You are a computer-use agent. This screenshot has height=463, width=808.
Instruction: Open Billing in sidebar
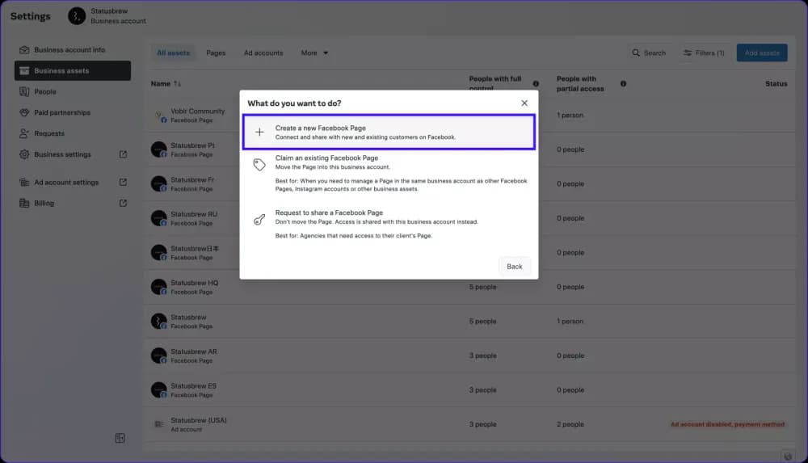pyautogui.click(x=44, y=204)
